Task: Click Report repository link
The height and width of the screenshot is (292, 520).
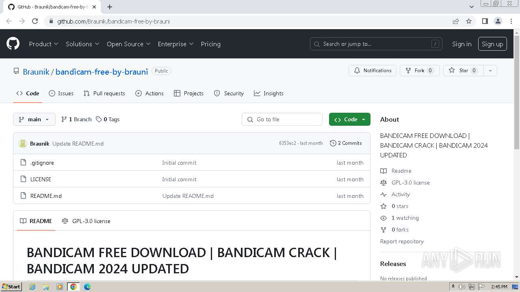Action: [x=402, y=241]
